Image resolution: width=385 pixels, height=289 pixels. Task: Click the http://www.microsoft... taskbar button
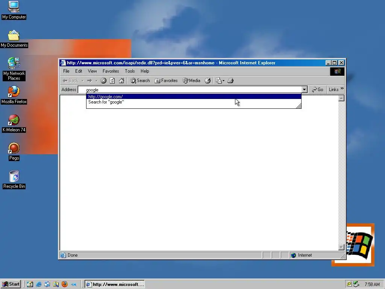click(115, 284)
